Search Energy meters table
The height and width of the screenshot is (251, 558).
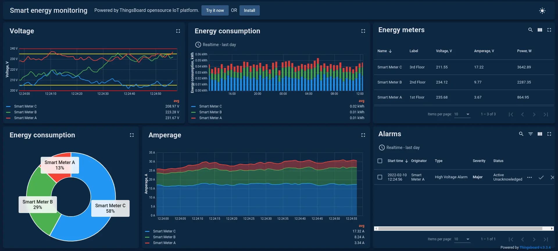click(530, 30)
